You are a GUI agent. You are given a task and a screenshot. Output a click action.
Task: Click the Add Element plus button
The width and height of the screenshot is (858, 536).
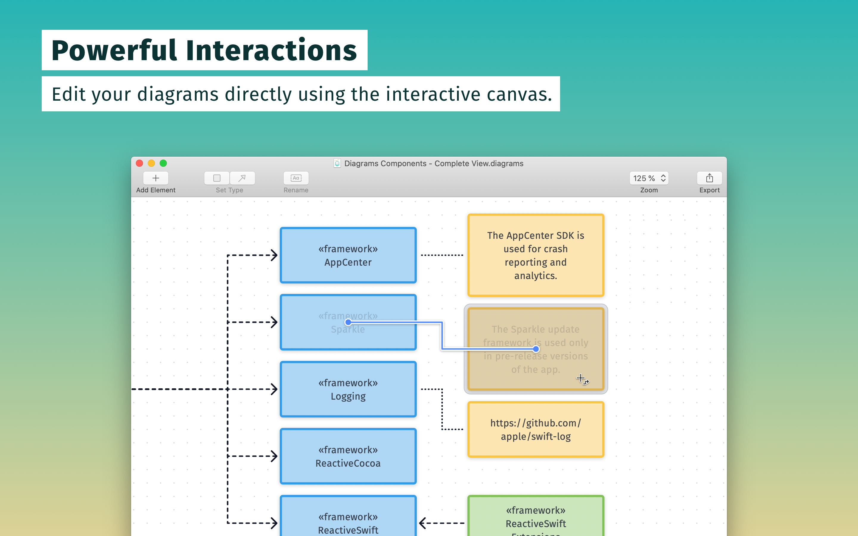[156, 178]
